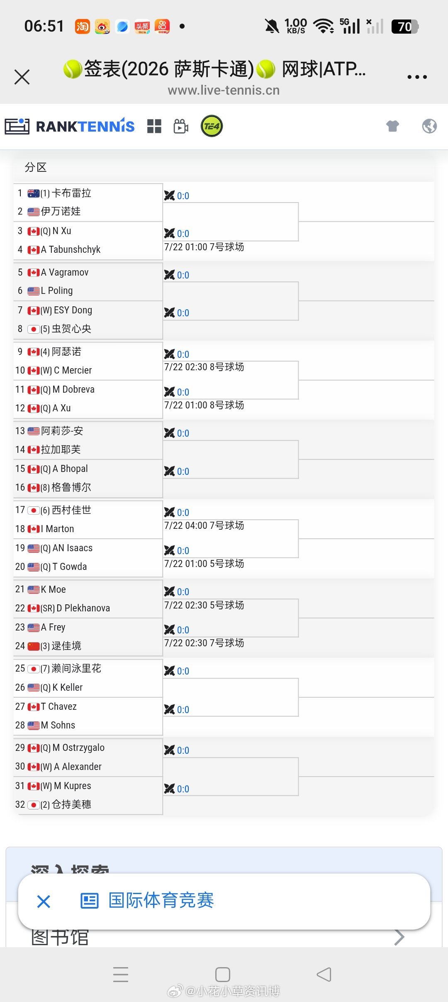The width and height of the screenshot is (448, 1002).
Task: Close the webpage with the top-left X
Action: [22, 77]
